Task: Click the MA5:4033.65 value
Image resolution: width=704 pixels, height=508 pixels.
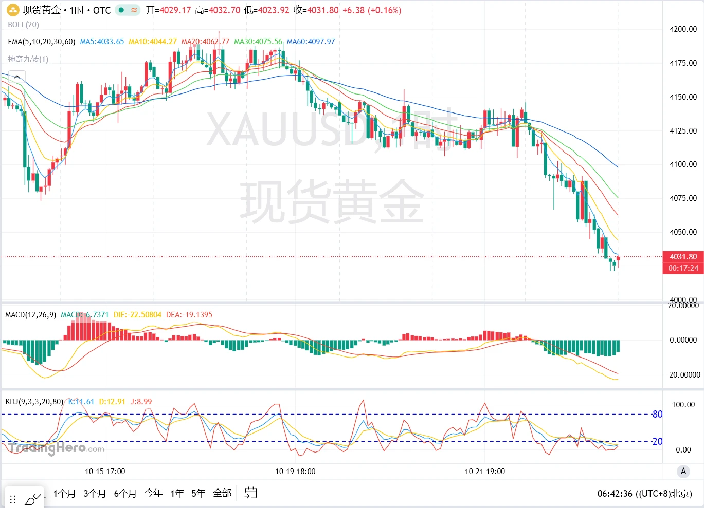Action: click(102, 42)
